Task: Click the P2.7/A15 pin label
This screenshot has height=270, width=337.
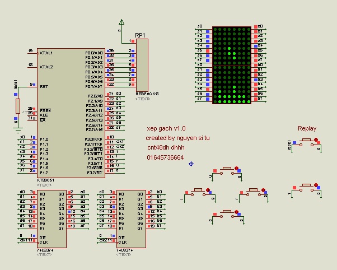Action: coord(95,130)
